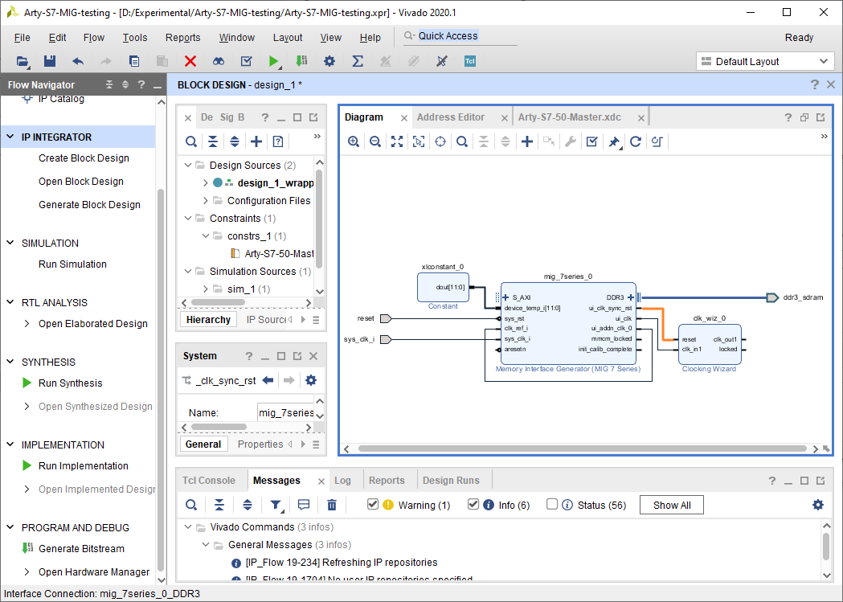
Task: Expand Open Elaborated Design in Flow Navigator
Action: pos(27,324)
